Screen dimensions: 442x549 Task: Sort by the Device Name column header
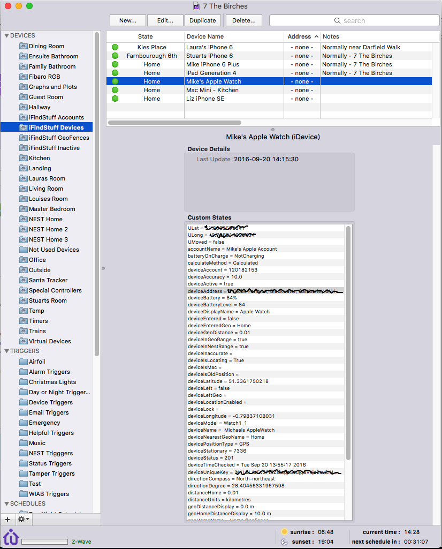point(234,36)
